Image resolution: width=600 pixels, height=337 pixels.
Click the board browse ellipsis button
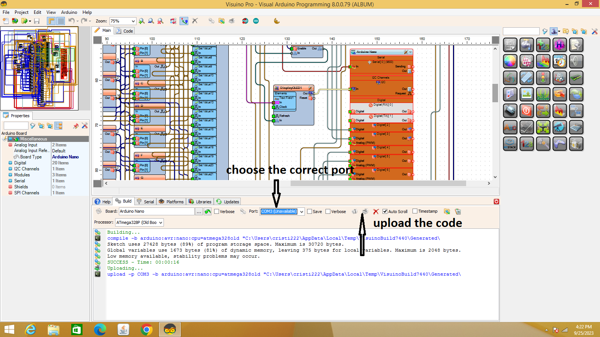coord(199,212)
